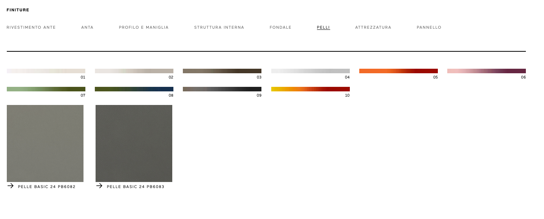The height and width of the screenshot is (219, 544).
Task: Choose color range 10 yellow-red gradient
Action: (311, 89)
